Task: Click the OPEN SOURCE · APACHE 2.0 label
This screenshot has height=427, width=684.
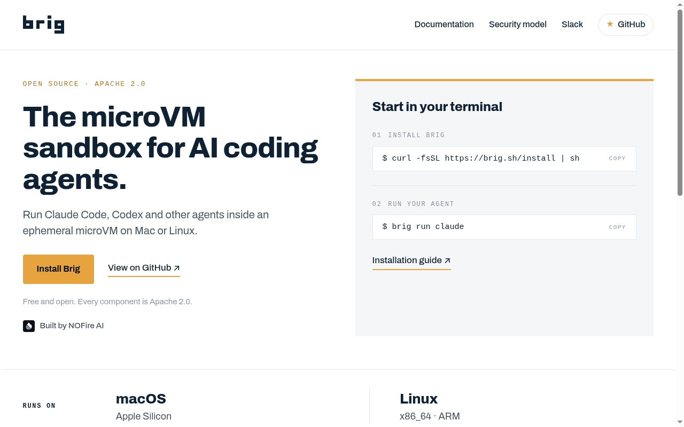Action: 84,84
